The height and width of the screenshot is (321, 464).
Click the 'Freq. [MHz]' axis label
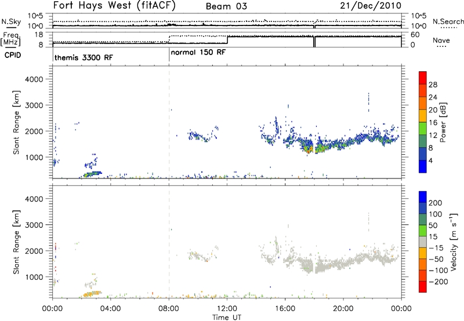(10, 39)
